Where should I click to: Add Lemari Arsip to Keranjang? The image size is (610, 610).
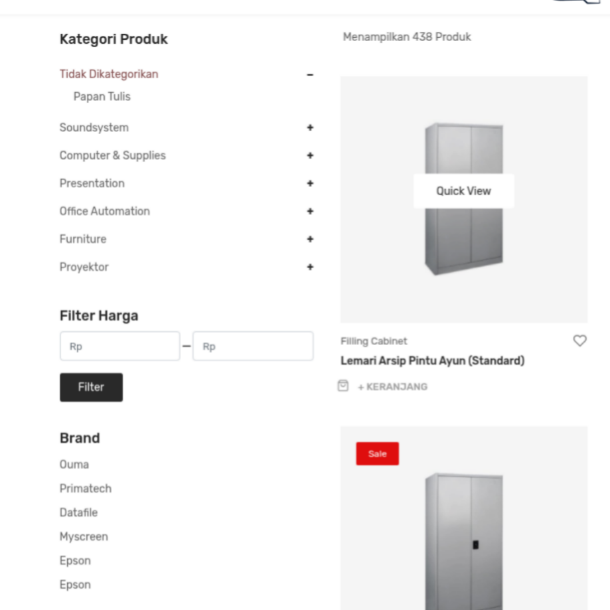click(392, 387)
